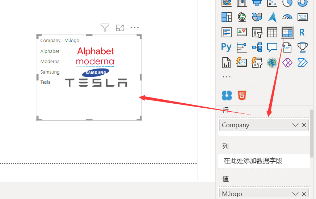Select the Azure map arrow icon
Viewport: 316px width, 199px height.
[272, 17]
